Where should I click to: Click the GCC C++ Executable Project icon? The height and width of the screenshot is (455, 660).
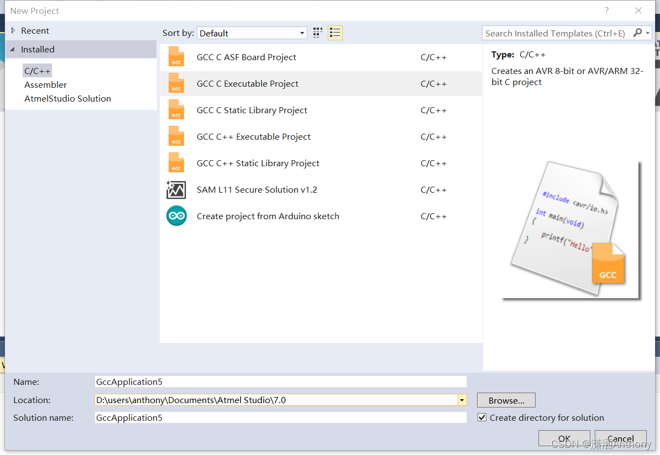(x=176, y=136)
